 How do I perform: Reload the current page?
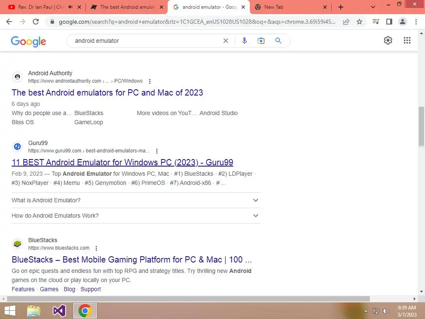tap(36, 22)
